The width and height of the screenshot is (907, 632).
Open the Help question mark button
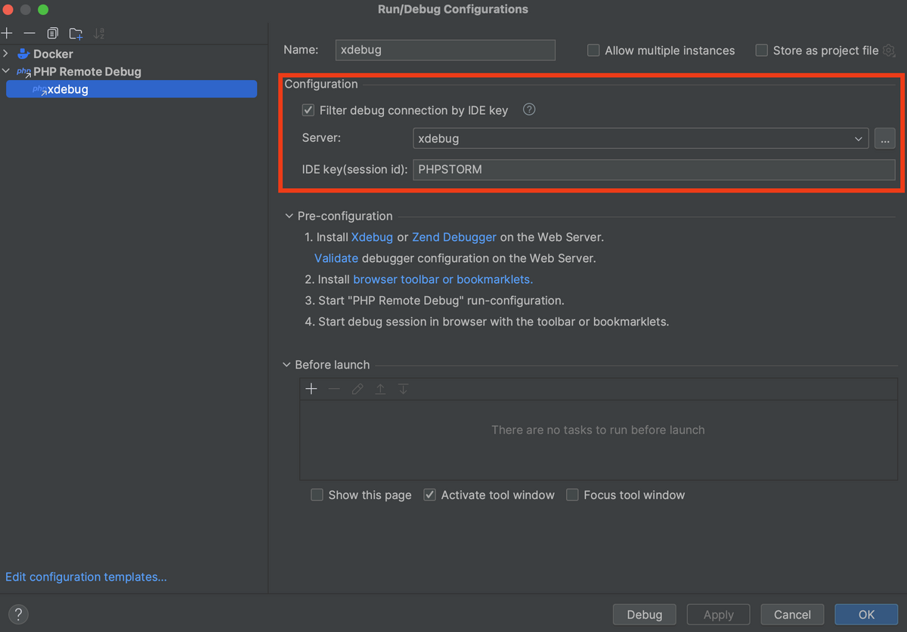coord(18,614)
